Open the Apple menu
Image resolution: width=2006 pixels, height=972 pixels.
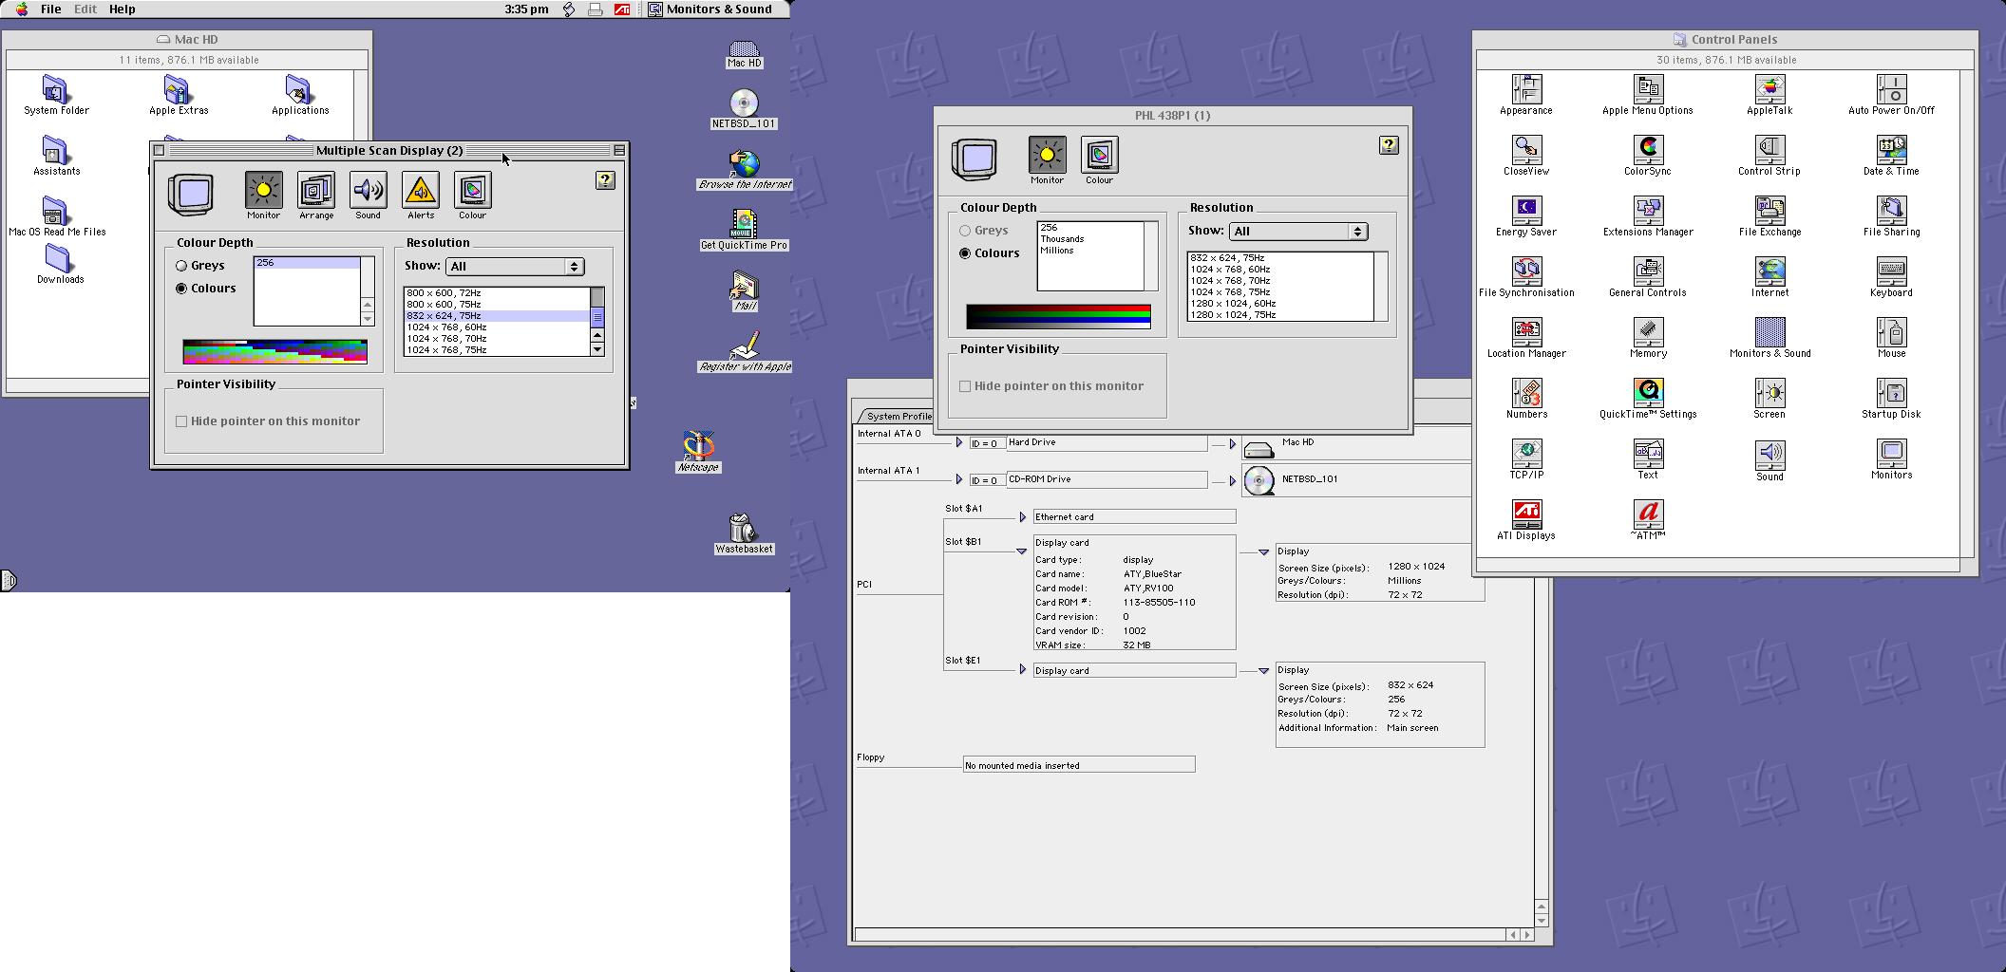pyautogui.click(x=21, y=9)
